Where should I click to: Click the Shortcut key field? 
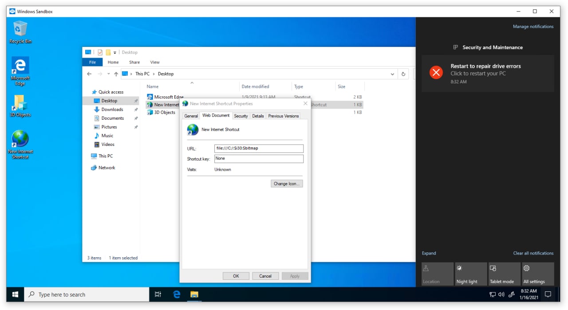259,158
